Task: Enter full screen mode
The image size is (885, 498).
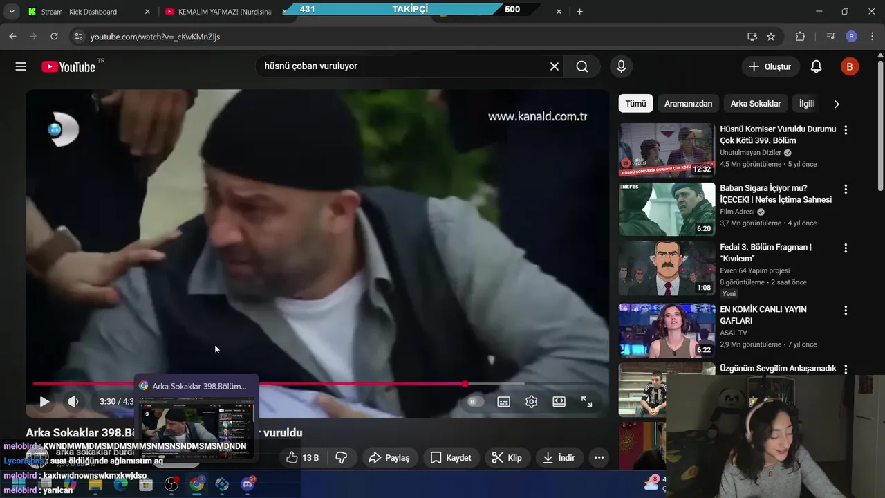Action: pyautogui.click(x=587, y=401)
